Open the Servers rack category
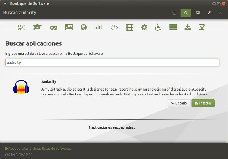The width and height of the screenshot is (228, 159). click(x=173, y=27)
